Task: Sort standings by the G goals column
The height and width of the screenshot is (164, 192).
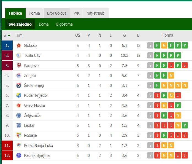Action: tap(125, 35)
